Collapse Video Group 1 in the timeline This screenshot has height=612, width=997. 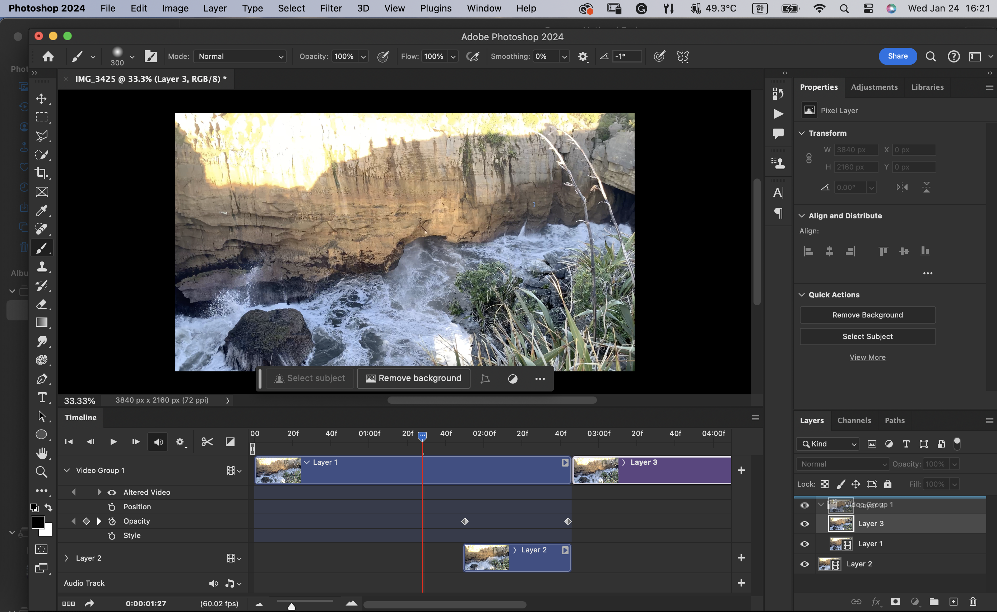(67, 470)
